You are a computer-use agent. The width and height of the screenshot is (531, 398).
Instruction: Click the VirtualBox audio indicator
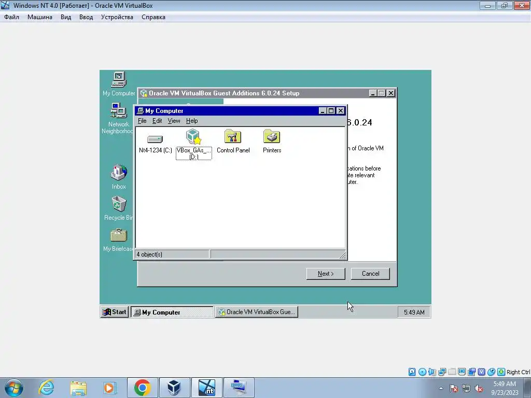(x=432, y=372)
